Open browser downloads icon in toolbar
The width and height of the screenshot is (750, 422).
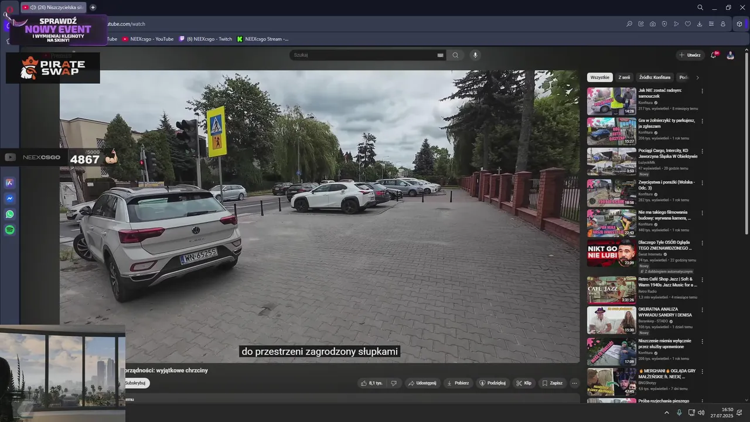tap(700, 24)
